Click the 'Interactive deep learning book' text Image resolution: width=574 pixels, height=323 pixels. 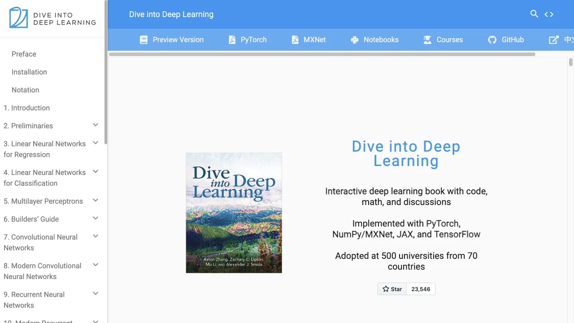click(x=406, y=197)
